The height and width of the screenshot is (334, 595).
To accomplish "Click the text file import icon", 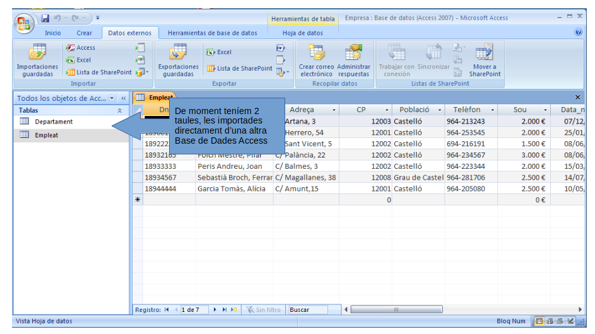I will [141, 48].
